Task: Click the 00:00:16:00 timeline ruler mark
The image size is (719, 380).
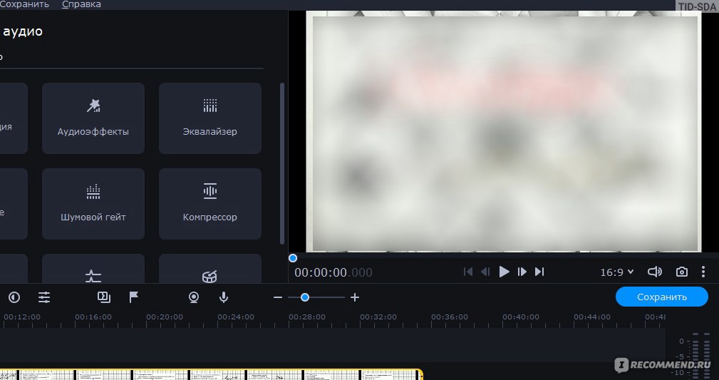Action: (x=93, y=317)
